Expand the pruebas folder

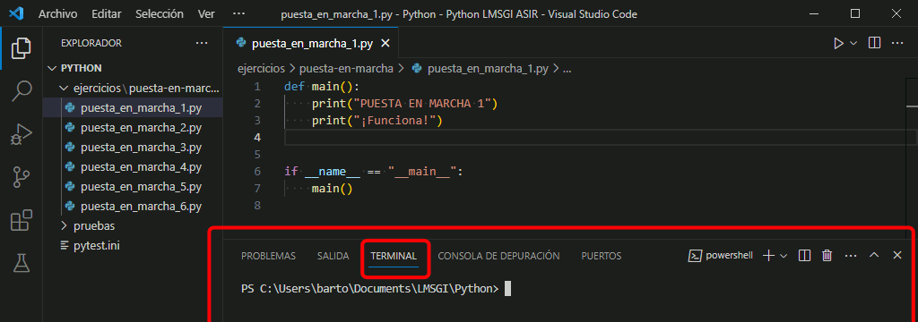93,225
